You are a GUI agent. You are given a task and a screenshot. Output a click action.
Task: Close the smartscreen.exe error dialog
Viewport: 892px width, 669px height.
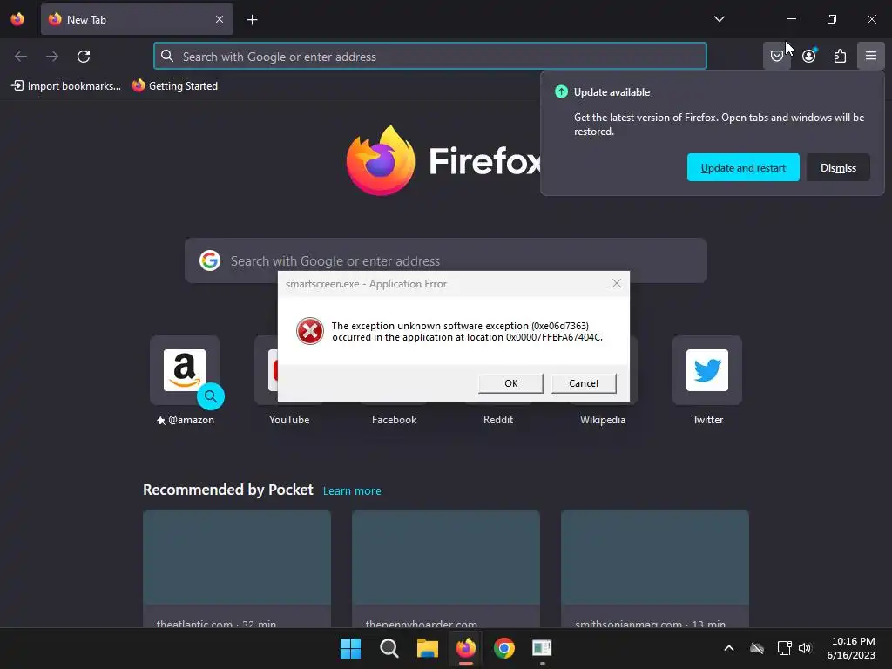[x=617, y=283]
